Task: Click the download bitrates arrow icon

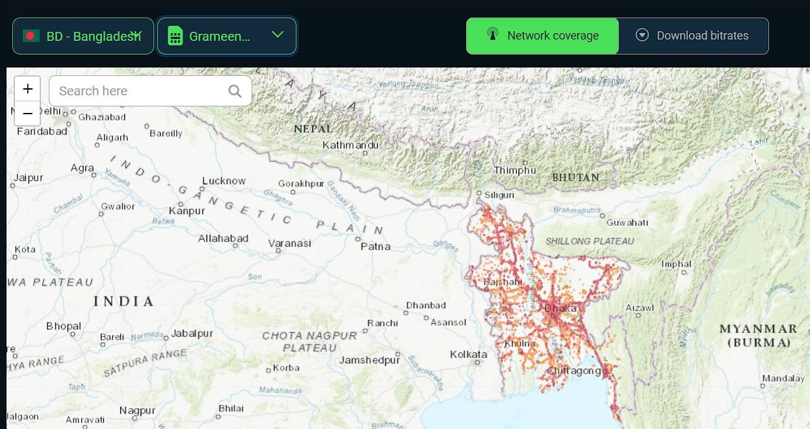Action: pos(642,35)
